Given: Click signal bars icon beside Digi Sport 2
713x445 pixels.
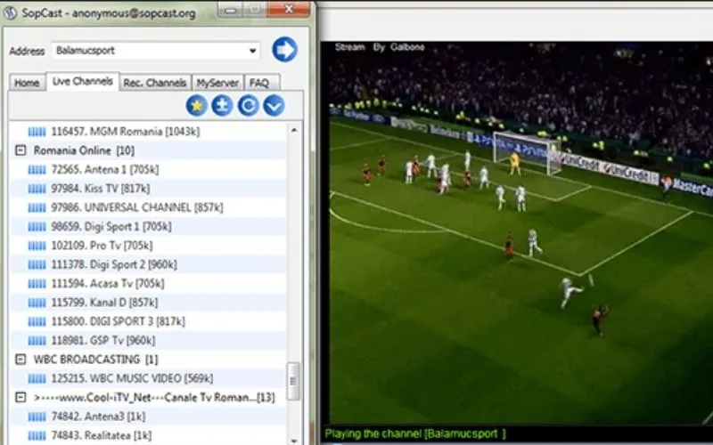Looking at the screenshot, I should tap(37, 264).
